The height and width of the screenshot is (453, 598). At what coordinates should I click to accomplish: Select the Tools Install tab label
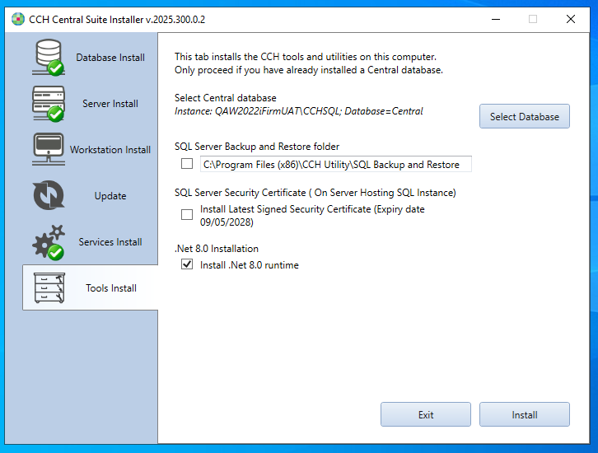point(111,288)
